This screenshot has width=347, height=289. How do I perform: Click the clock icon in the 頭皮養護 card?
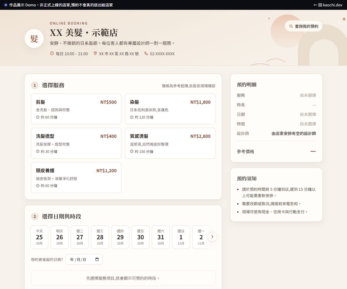click(38, 186)
